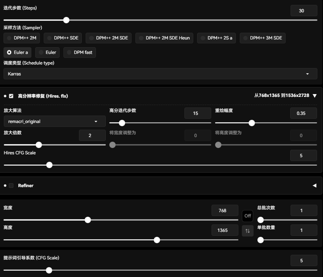
Task: Open the Karras schedule type dropdown
Action: point(160,74)
